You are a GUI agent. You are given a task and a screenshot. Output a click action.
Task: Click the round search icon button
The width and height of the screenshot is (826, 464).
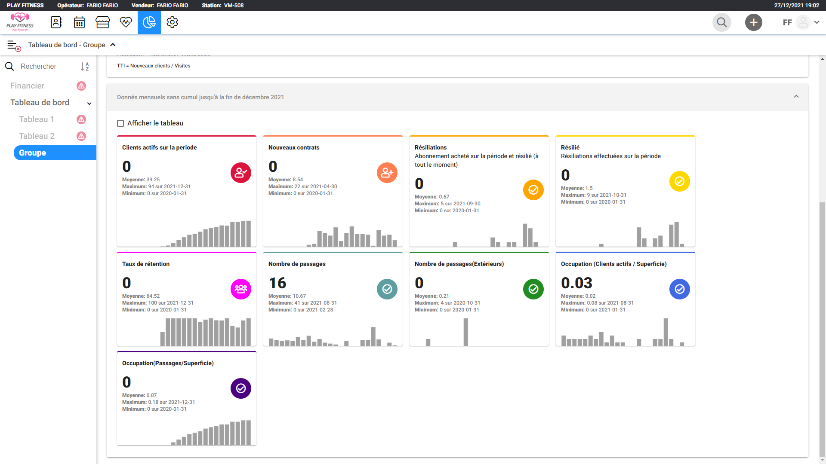click(721, 22)
